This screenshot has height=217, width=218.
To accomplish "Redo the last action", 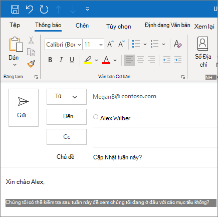I will [44, 10].
